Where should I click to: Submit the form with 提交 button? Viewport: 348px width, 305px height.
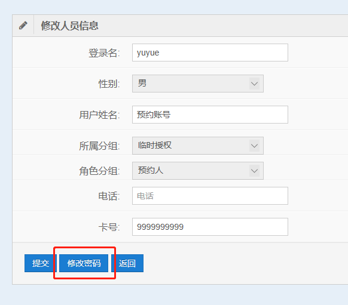[41, 263]
